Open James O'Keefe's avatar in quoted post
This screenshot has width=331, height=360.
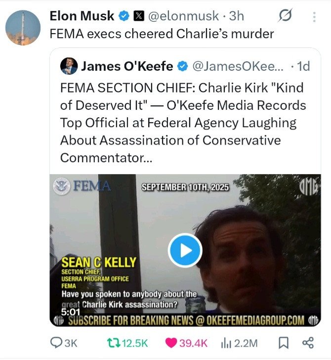(68, 66)
